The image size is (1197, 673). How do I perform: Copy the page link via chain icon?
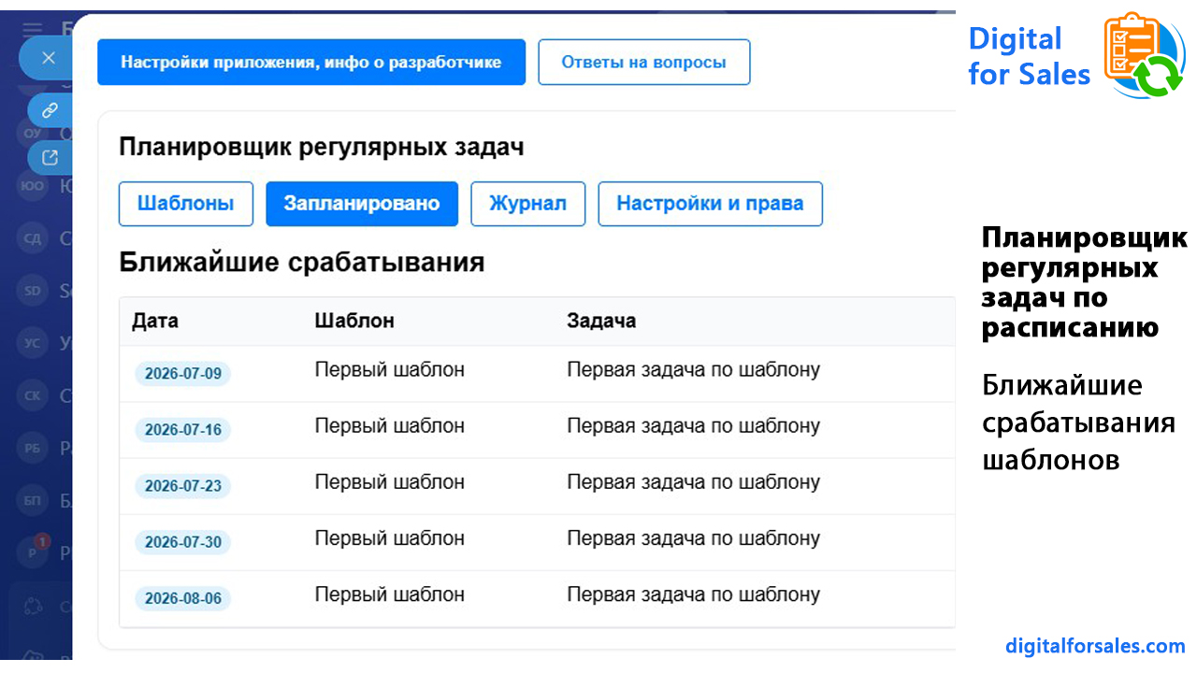click(50, 110)
